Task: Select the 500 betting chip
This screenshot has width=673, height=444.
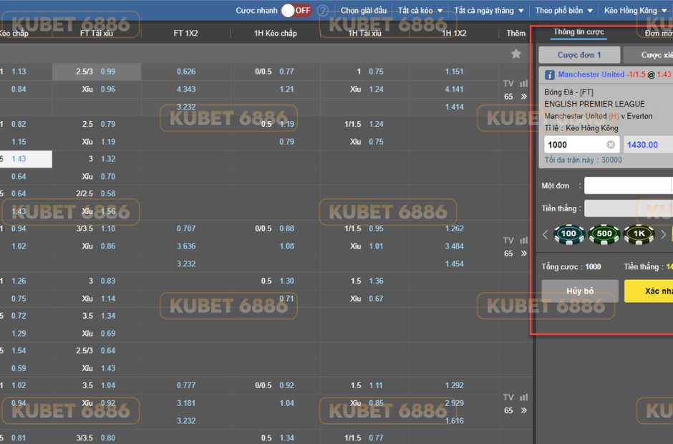Action: pyautogui.click(x=604, y=234)
